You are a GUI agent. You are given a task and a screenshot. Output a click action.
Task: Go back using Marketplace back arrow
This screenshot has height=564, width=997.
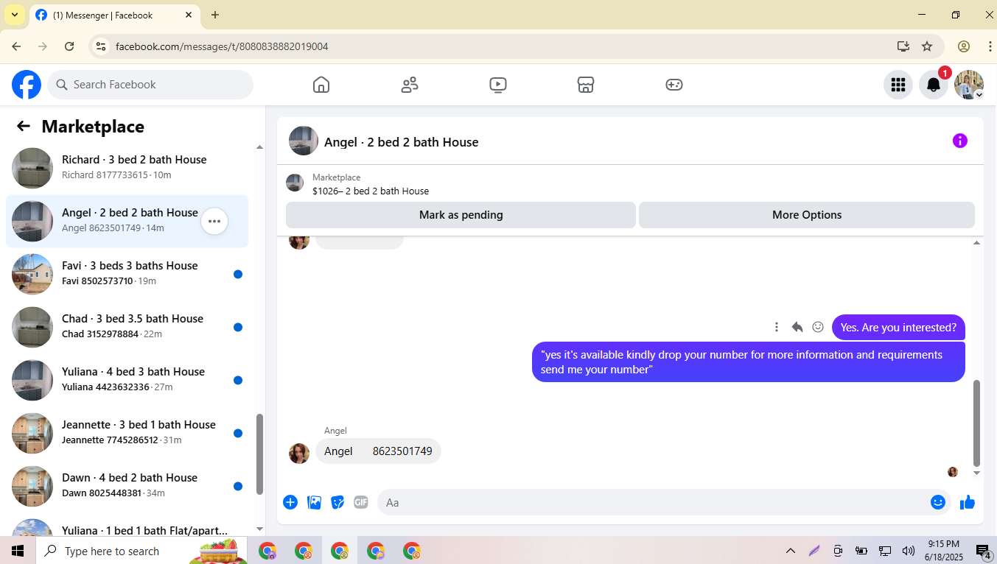click(x=24, y=126)
